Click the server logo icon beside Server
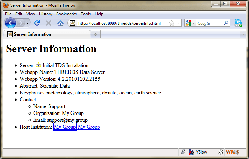This screenshot has width=249, height=159. 38,65
